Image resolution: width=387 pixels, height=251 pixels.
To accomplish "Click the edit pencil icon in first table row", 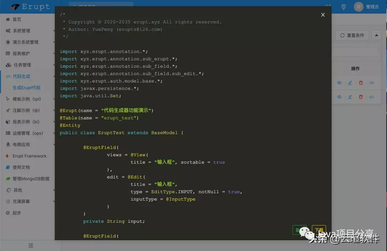I will pyautogui.click(x=350, y=83).
